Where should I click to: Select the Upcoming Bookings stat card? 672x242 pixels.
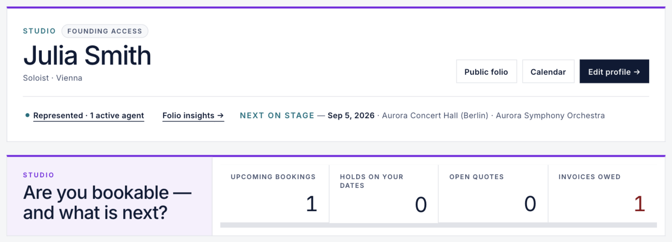(x=274, y=194)
